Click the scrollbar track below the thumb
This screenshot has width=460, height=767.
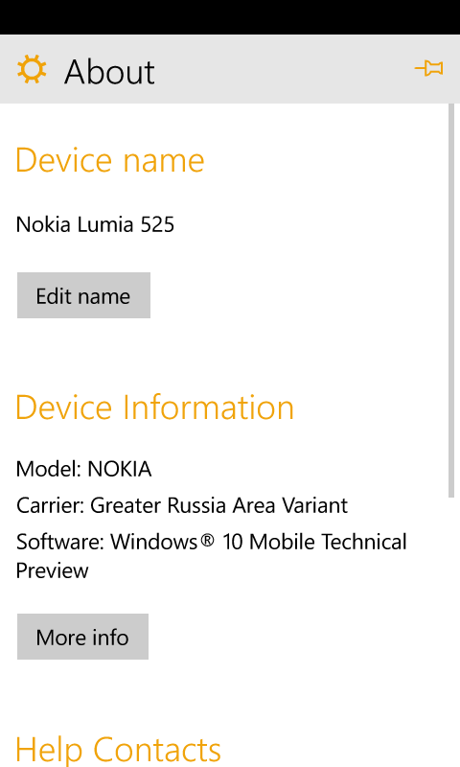coord(451,631)
